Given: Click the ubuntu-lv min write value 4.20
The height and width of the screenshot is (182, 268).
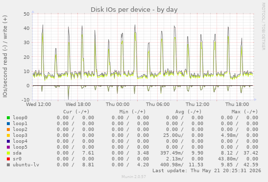Looking at the screenshot, I should tap(143, 165).
